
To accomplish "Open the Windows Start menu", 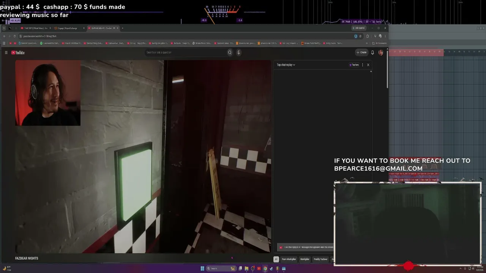I will tap(202, 268).
